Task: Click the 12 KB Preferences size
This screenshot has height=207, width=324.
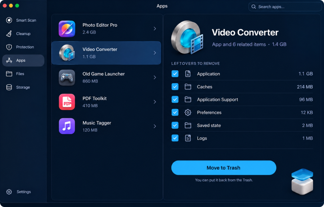Action: point(307,112)
